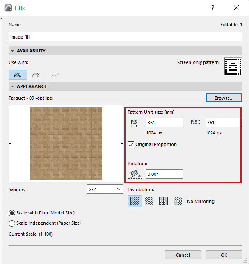Viewport: 249px width, 264px height.
Task: Click the pattern height field 361
Action: pos(224,123)
